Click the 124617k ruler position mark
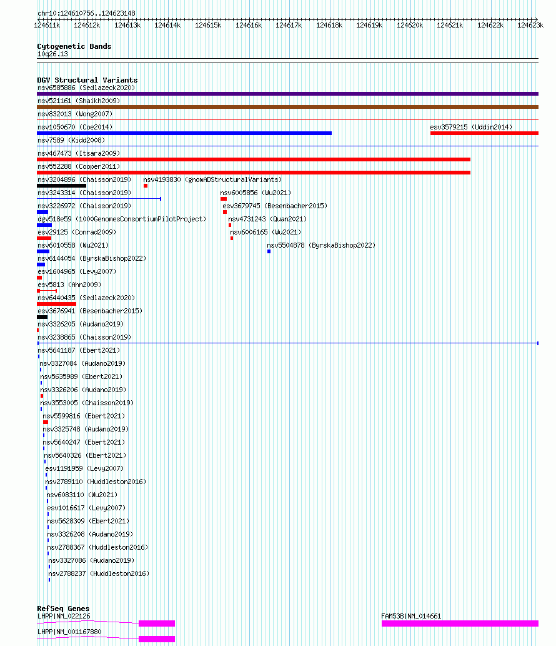This screenshot has height=646, width=556. (x=289, y=25)
